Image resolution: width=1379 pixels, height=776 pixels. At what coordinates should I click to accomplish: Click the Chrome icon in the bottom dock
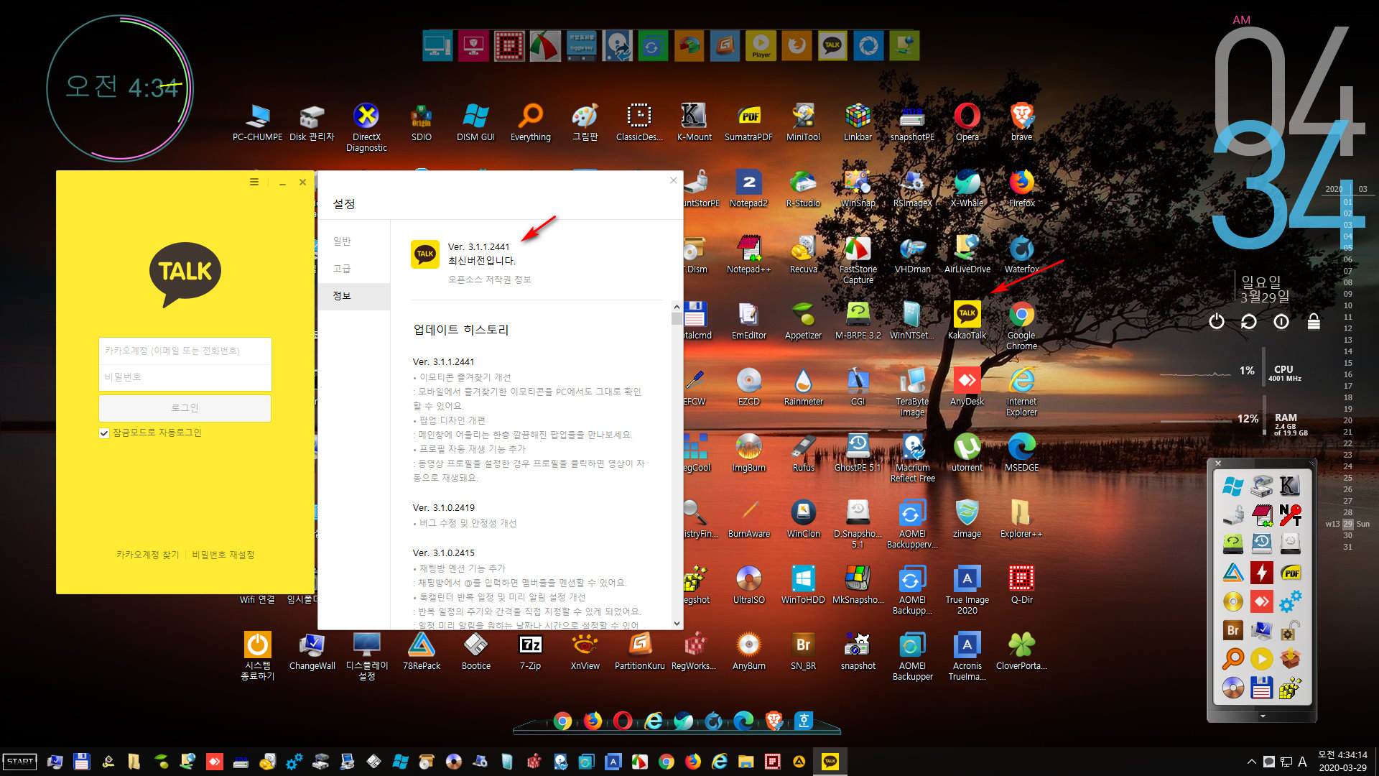click(562, 721)
